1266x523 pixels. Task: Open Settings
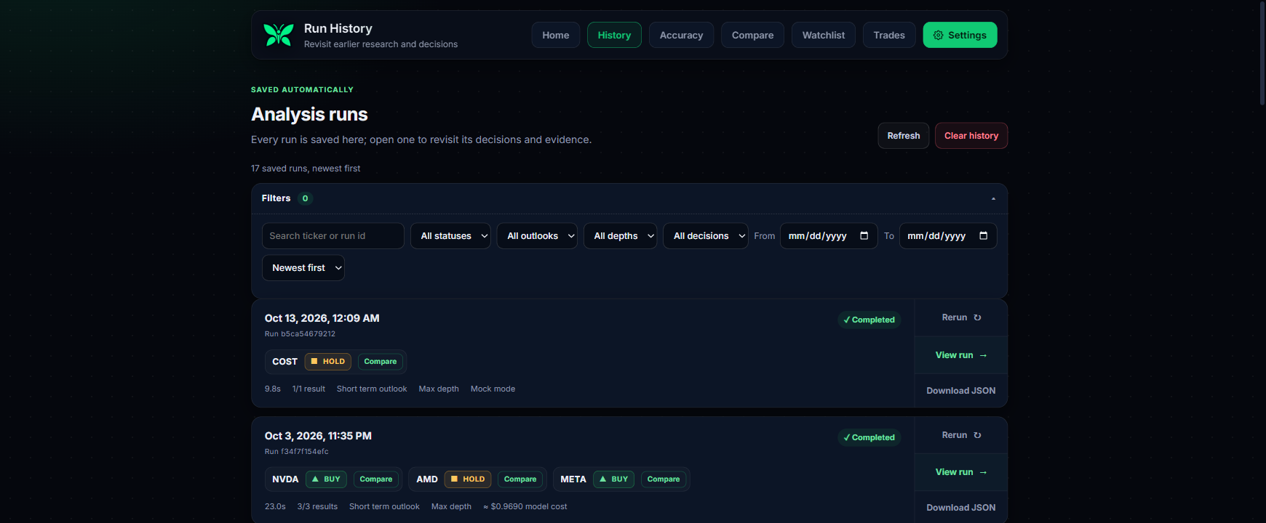tap(960, 35)
